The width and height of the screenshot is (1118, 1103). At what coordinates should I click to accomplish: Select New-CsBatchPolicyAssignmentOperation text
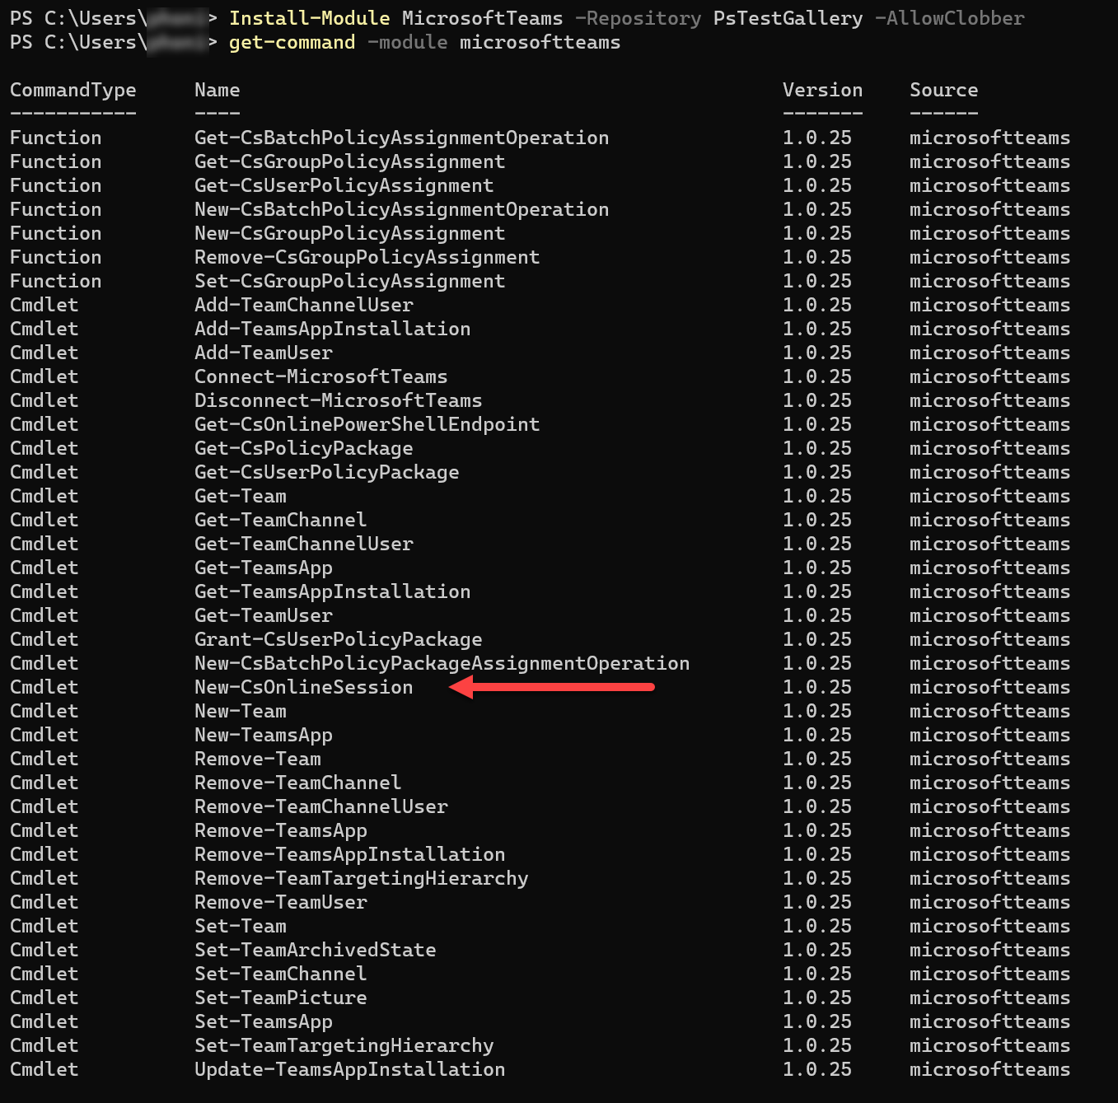[x=401, y=209]
